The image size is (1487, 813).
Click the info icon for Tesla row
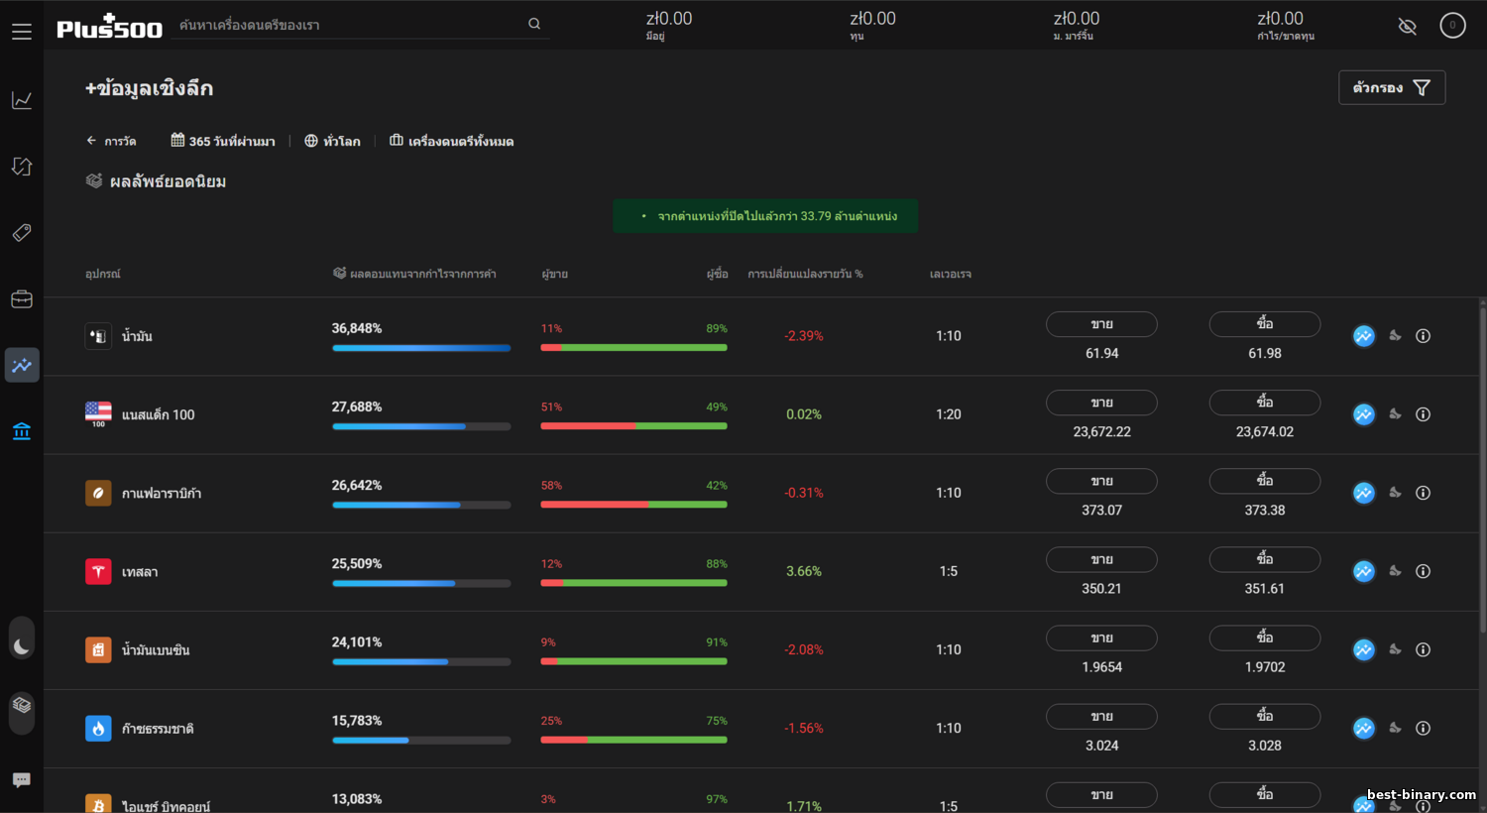coord(1423,571)
